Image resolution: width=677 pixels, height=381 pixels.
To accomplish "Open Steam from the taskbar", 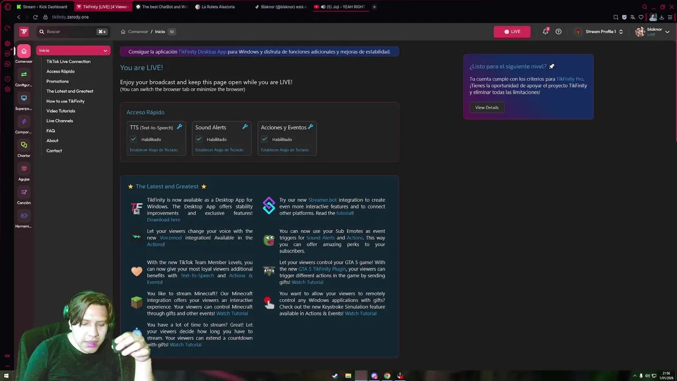I will (x=335, y=376).
